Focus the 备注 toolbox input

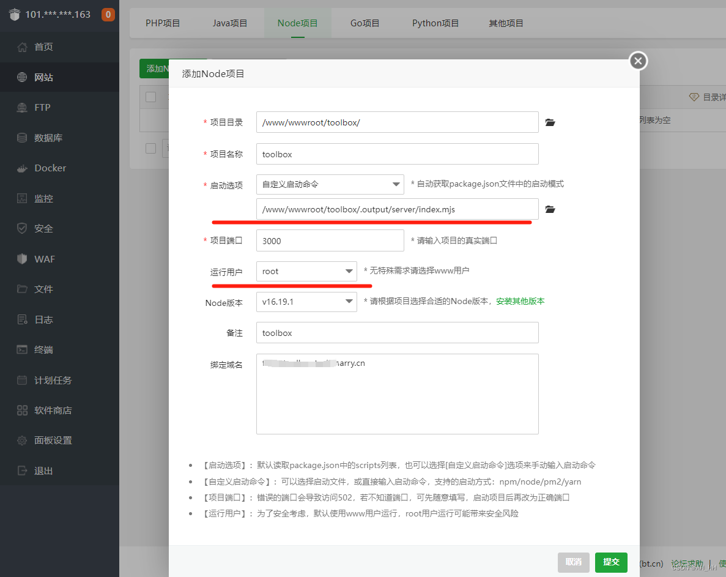[398, 333]
